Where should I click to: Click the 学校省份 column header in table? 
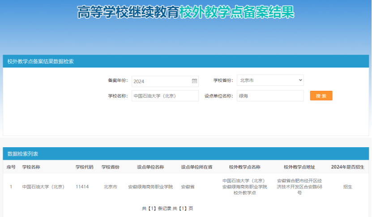coord(110,167)
